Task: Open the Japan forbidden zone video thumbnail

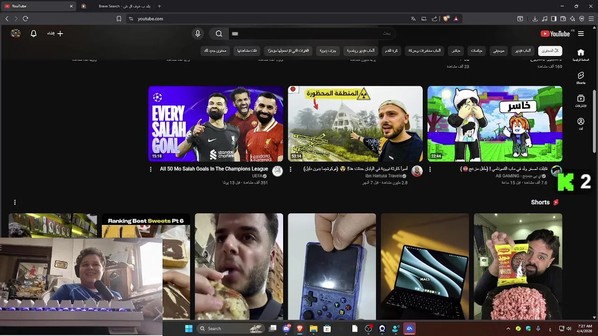Action: click(355, 124)
